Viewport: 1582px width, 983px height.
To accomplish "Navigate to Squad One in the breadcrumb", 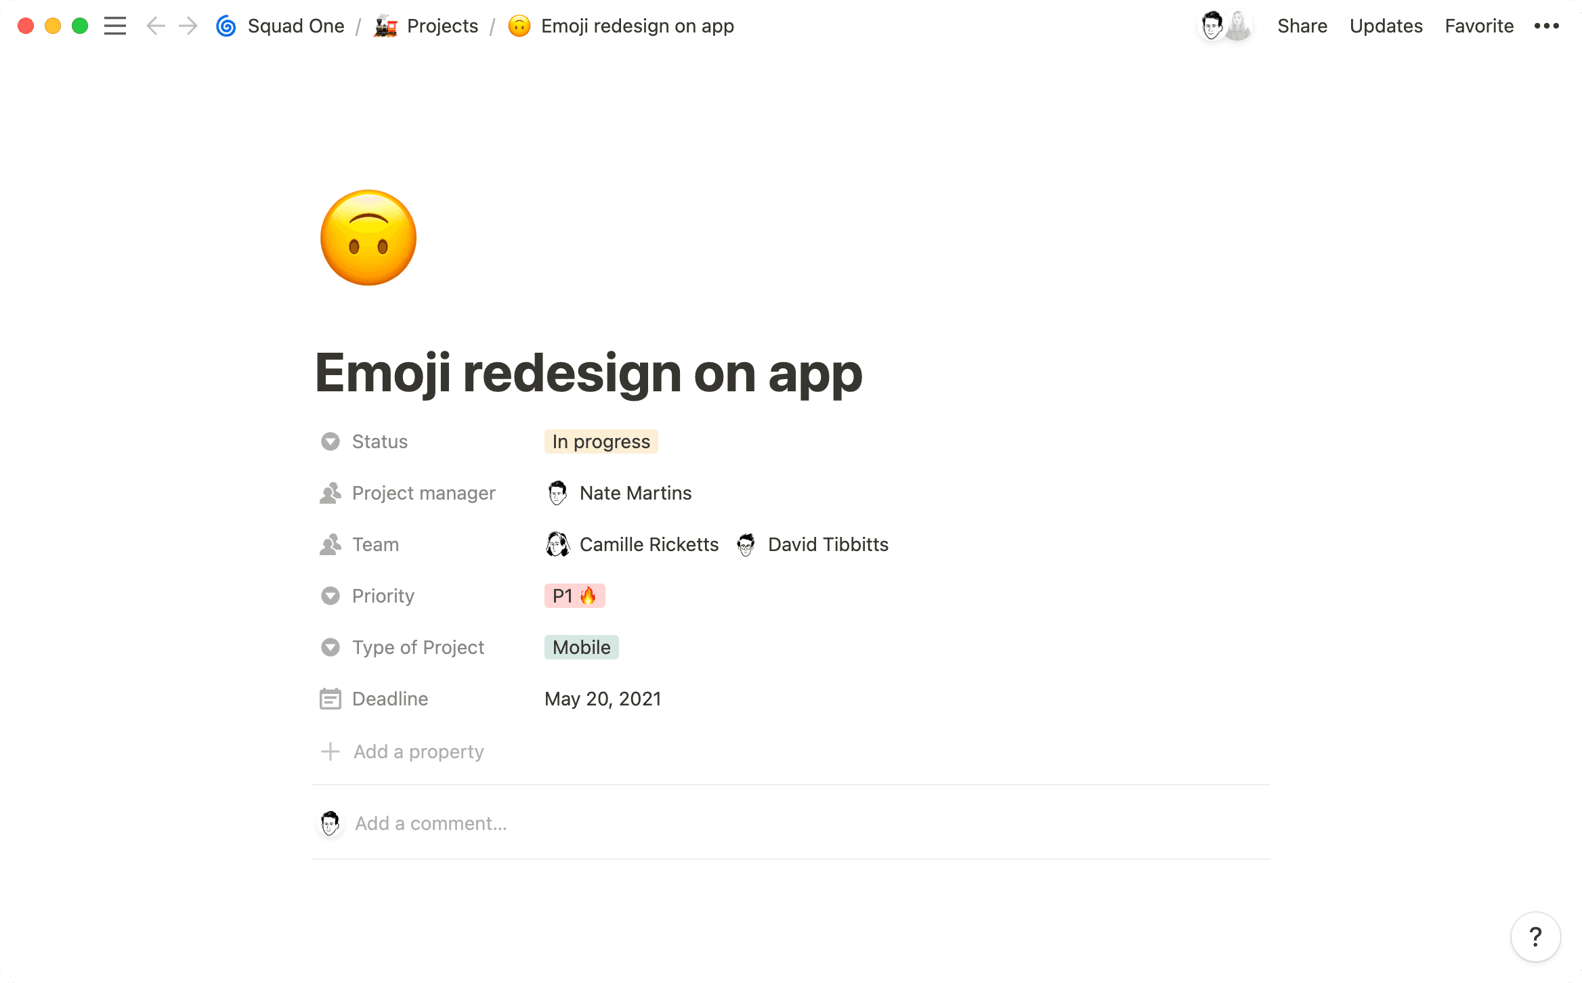I will tap(295, 26).
